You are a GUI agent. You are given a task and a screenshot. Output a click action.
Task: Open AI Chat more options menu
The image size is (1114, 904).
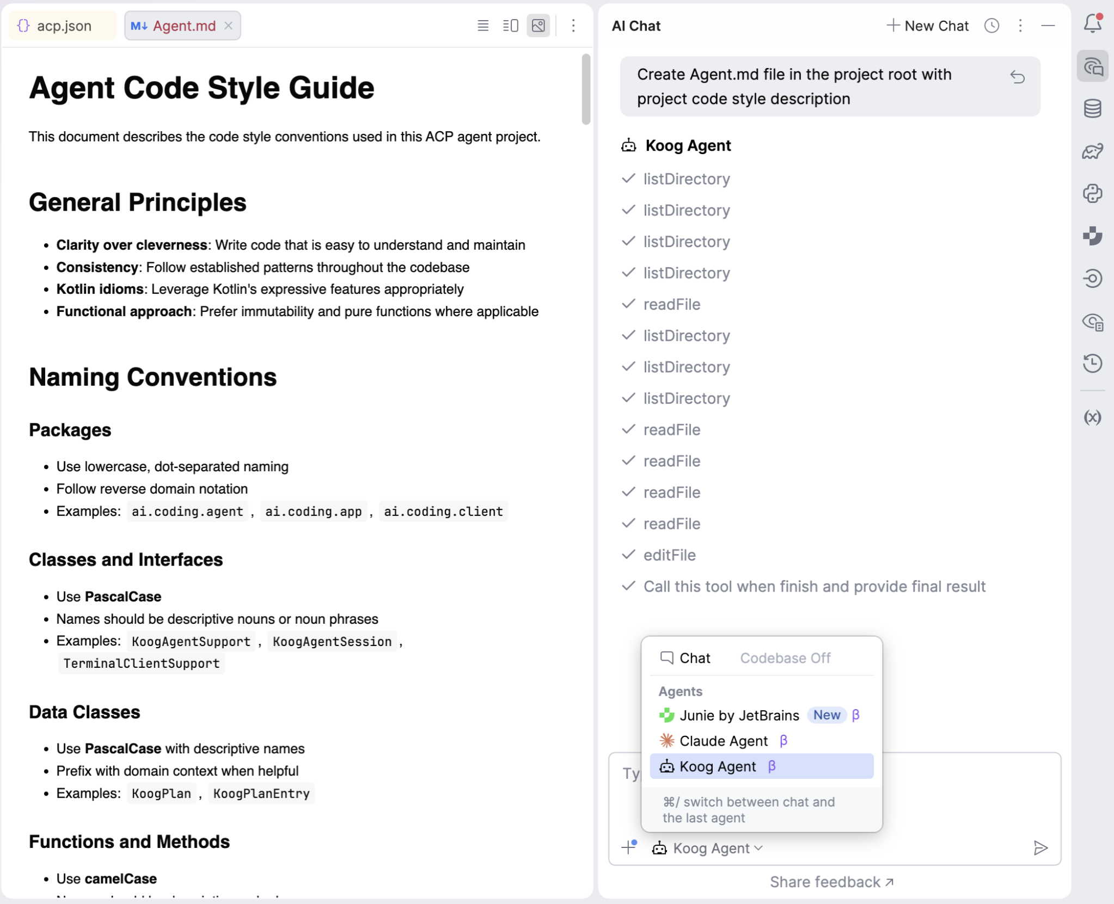[1020, 26]
